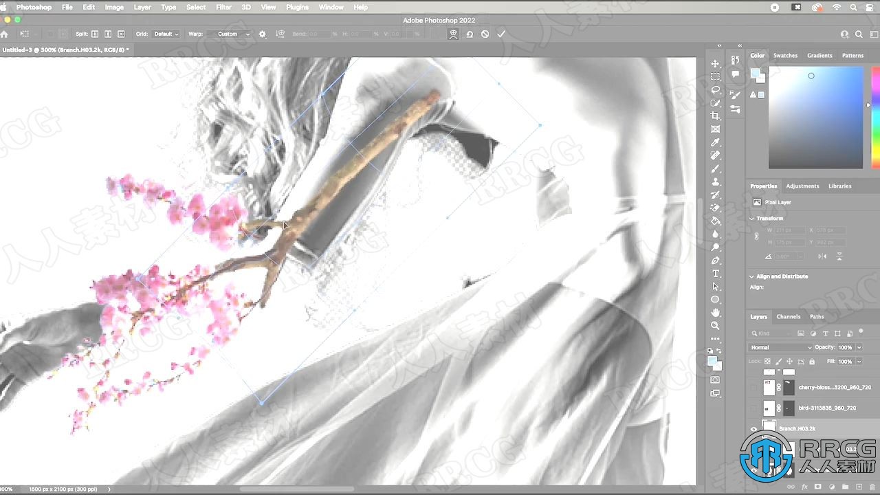Screen dimensions: 880x495
Task: Open the Select menu
Action: tap(196, 7)
